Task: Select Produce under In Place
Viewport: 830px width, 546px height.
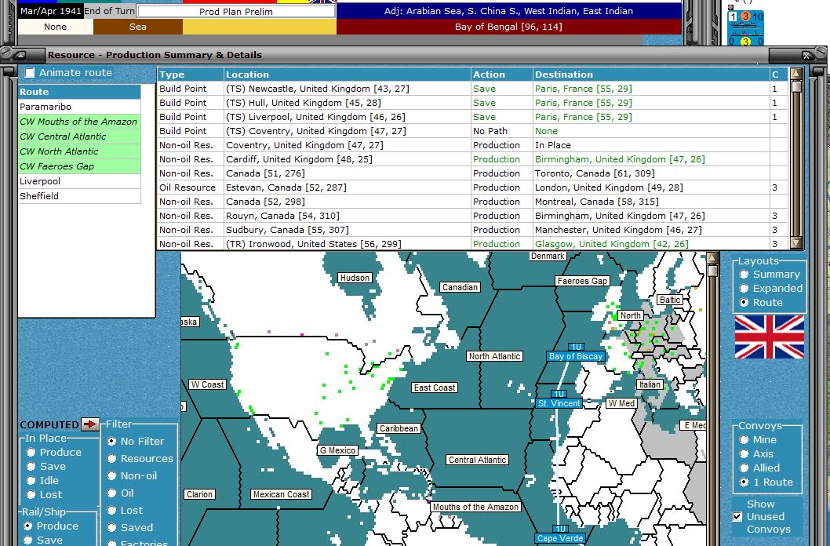Action: 31,452
